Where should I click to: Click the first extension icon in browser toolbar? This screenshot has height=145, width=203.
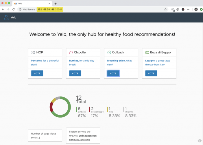pos(173,10)
